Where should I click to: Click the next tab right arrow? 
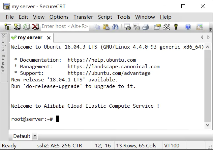208,37
